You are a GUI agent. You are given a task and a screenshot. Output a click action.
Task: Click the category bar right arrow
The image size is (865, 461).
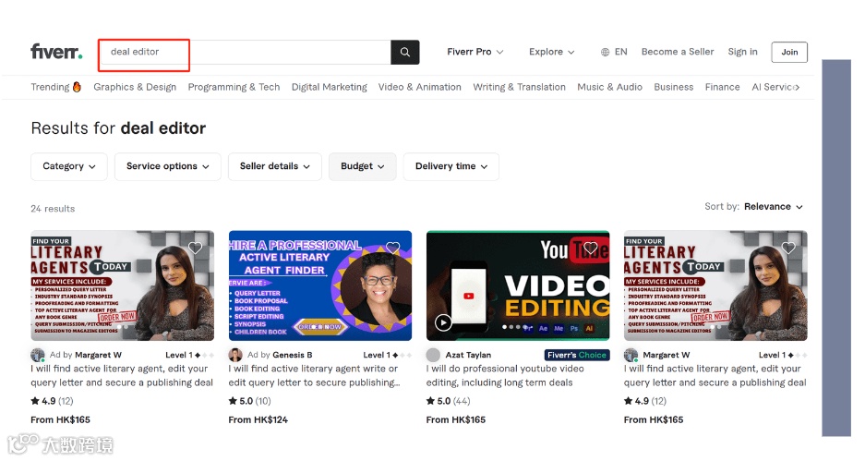pos(796,87)
